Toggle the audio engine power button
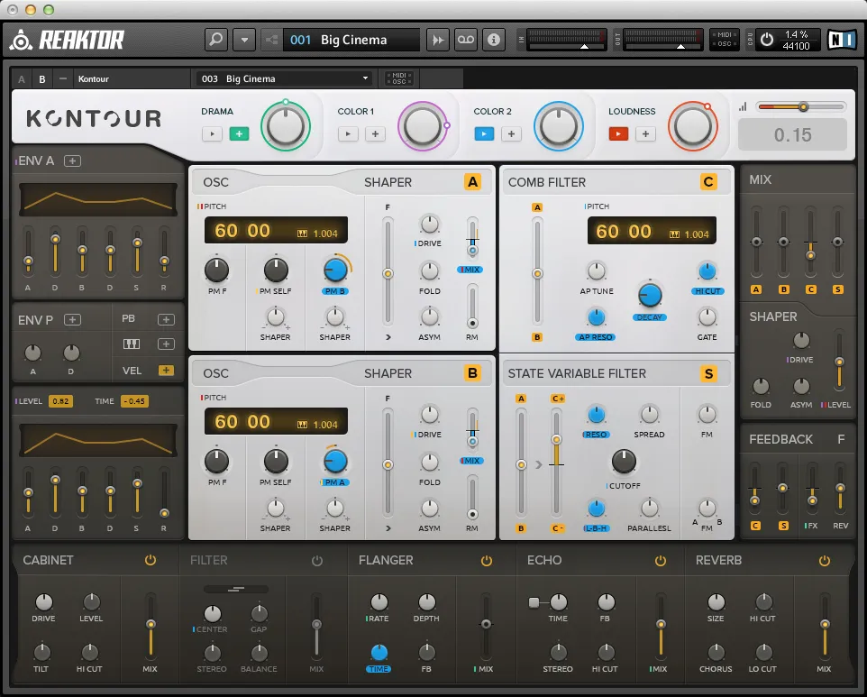867x697 pixels. (767, 40)
